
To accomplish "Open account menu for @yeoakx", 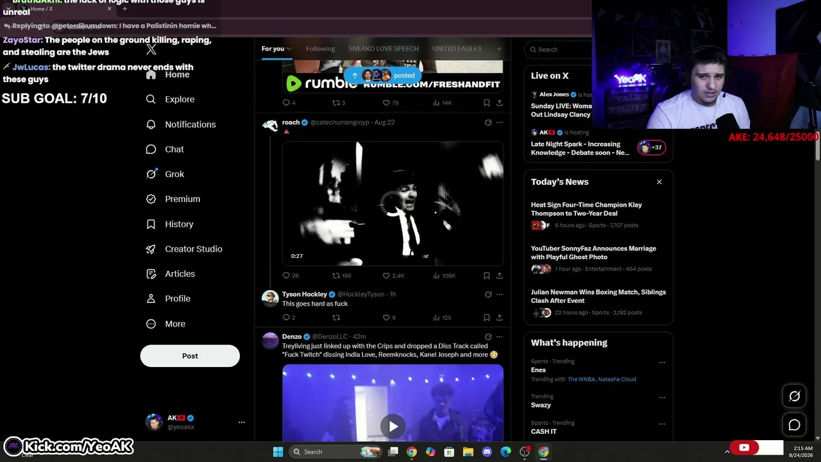I will (x=195, y=422).
